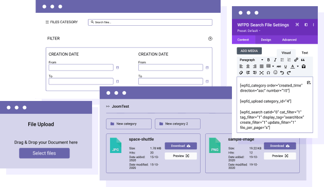This screenshot has width=324, height=187.
Task: Clear formatting with the eraser icon
Action: [x=241, y=73]
